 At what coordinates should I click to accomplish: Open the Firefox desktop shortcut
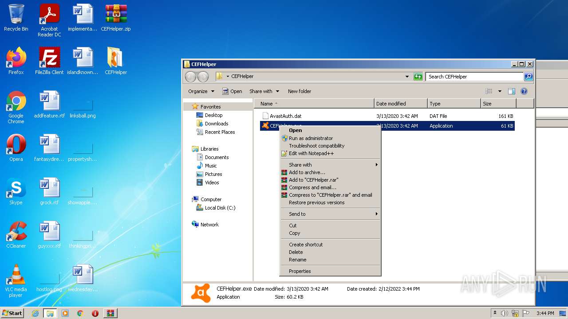coord(16,61)
